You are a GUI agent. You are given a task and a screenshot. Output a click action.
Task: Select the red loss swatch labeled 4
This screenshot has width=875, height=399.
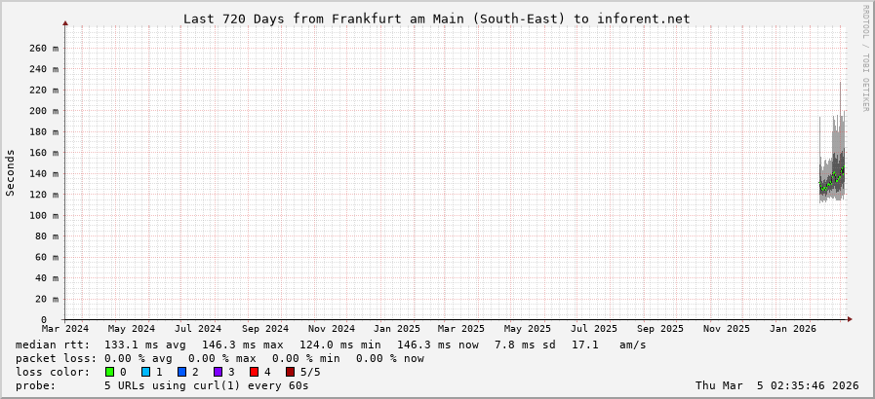(x=254, y=372)
